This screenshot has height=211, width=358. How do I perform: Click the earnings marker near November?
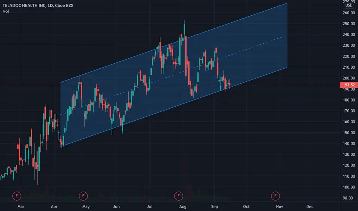pos(275,196)
